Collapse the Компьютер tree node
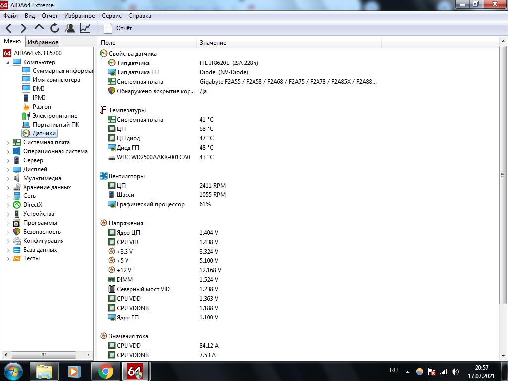This screenshot has height=381, width=508. point(8,62)
